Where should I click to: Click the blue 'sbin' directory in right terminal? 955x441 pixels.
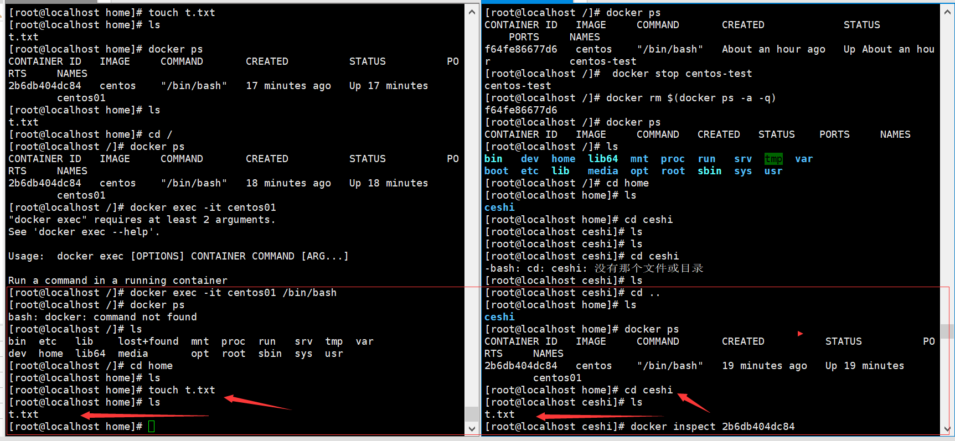710,171
